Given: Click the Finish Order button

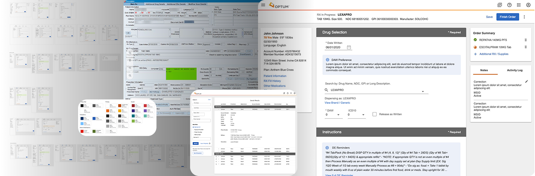Looking at the screenshot, I should (508, 17).
